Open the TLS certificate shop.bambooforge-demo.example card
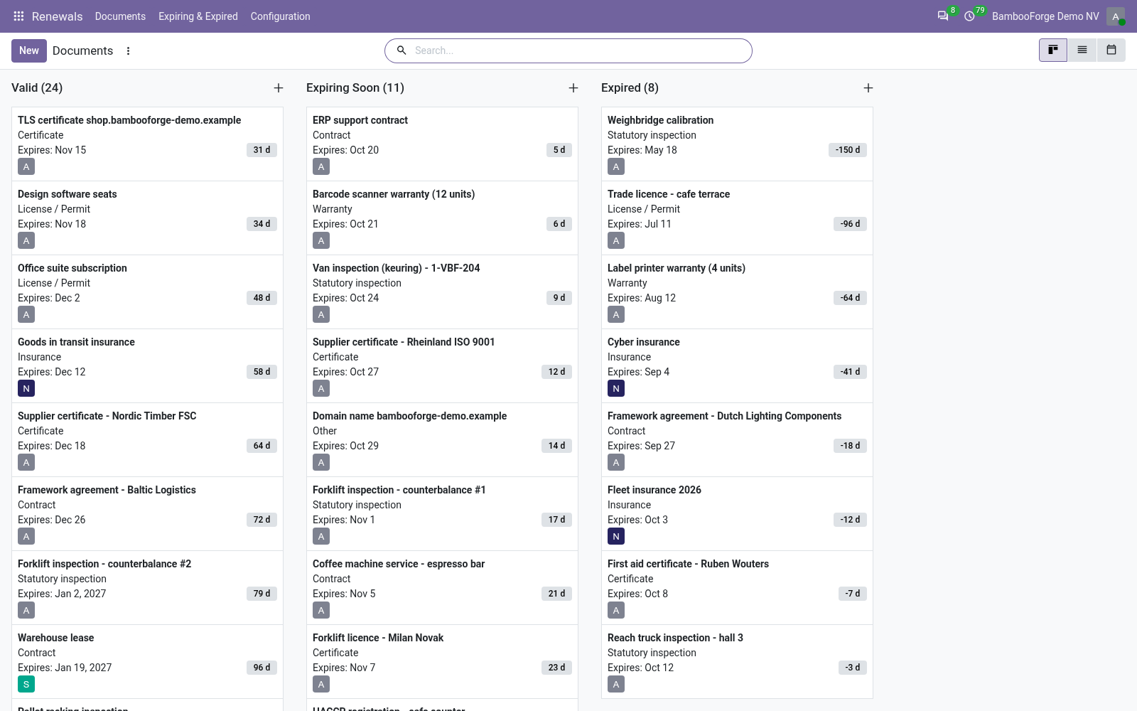Viewport: 1137px width, 711px height. point(147,144)
